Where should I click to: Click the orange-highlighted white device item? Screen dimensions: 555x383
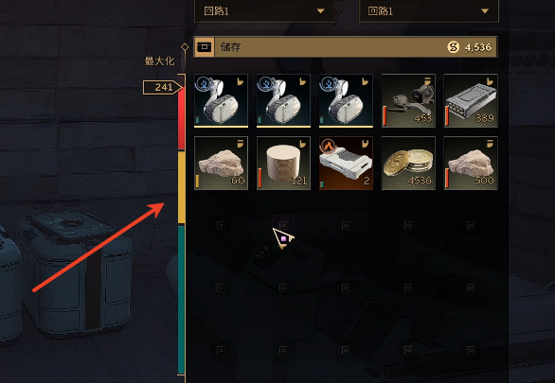pyautogui.click(x=346, y=163)
